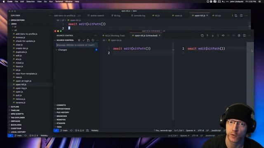Click the refresh icon in Source Control header
The image size is (264, 148).
tap(93, 40)
